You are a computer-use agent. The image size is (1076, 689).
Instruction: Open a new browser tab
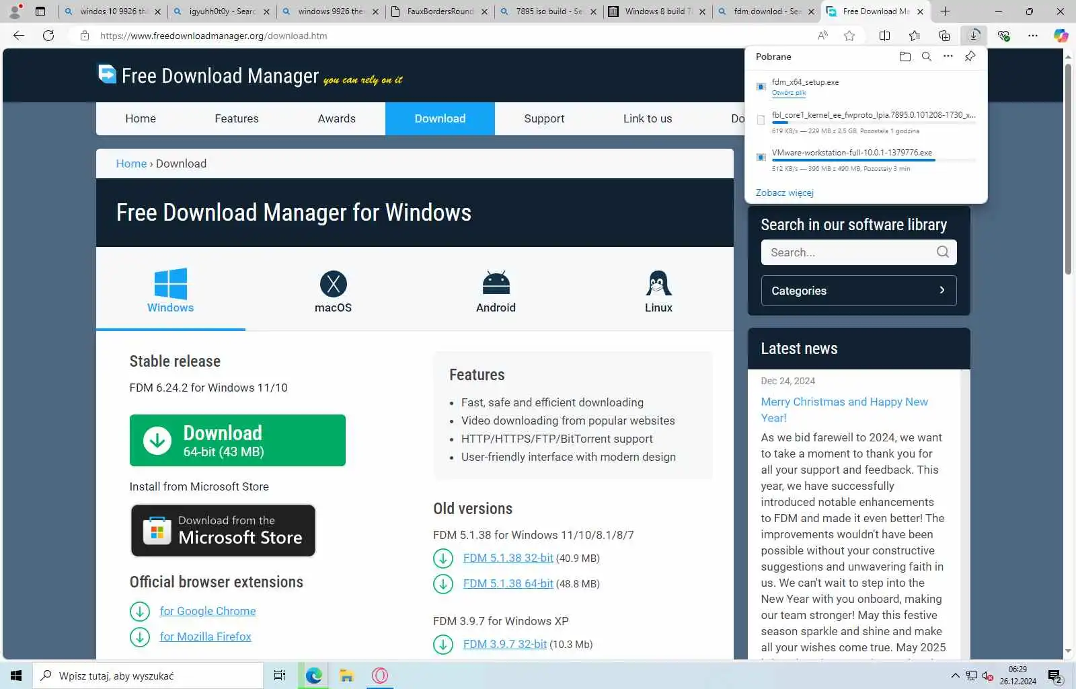pyautogui.click(x=945, y=11)
